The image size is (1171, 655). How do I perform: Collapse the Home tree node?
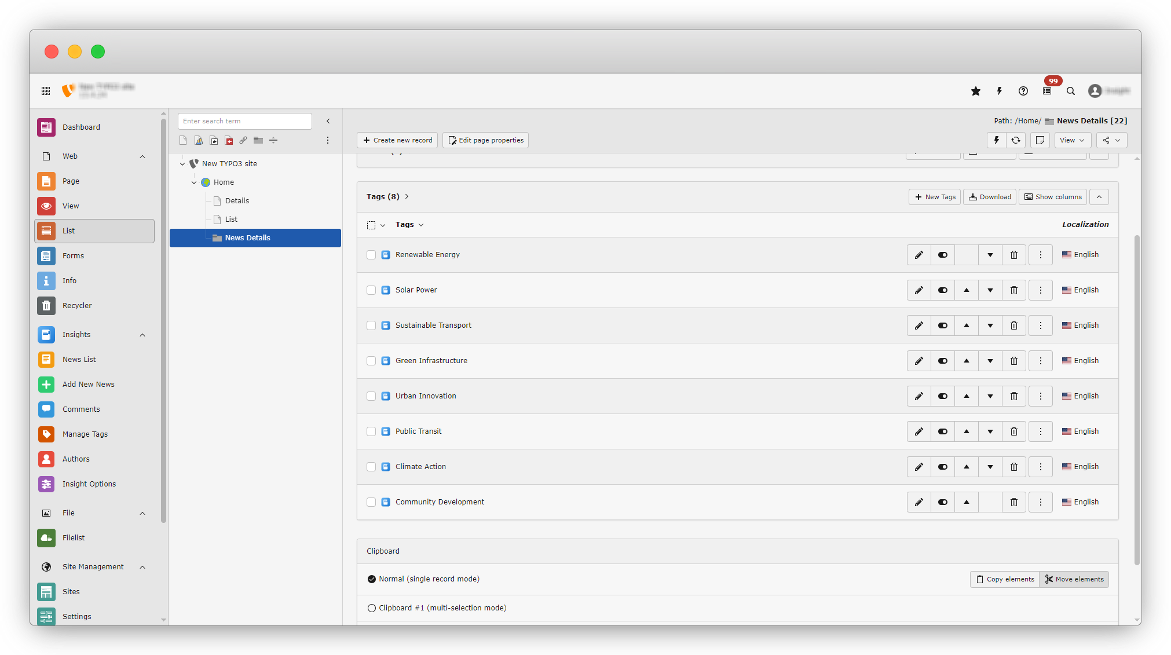(x=194, y=182)
